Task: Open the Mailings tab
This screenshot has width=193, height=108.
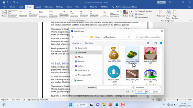Action: click(x=59, y=7)
